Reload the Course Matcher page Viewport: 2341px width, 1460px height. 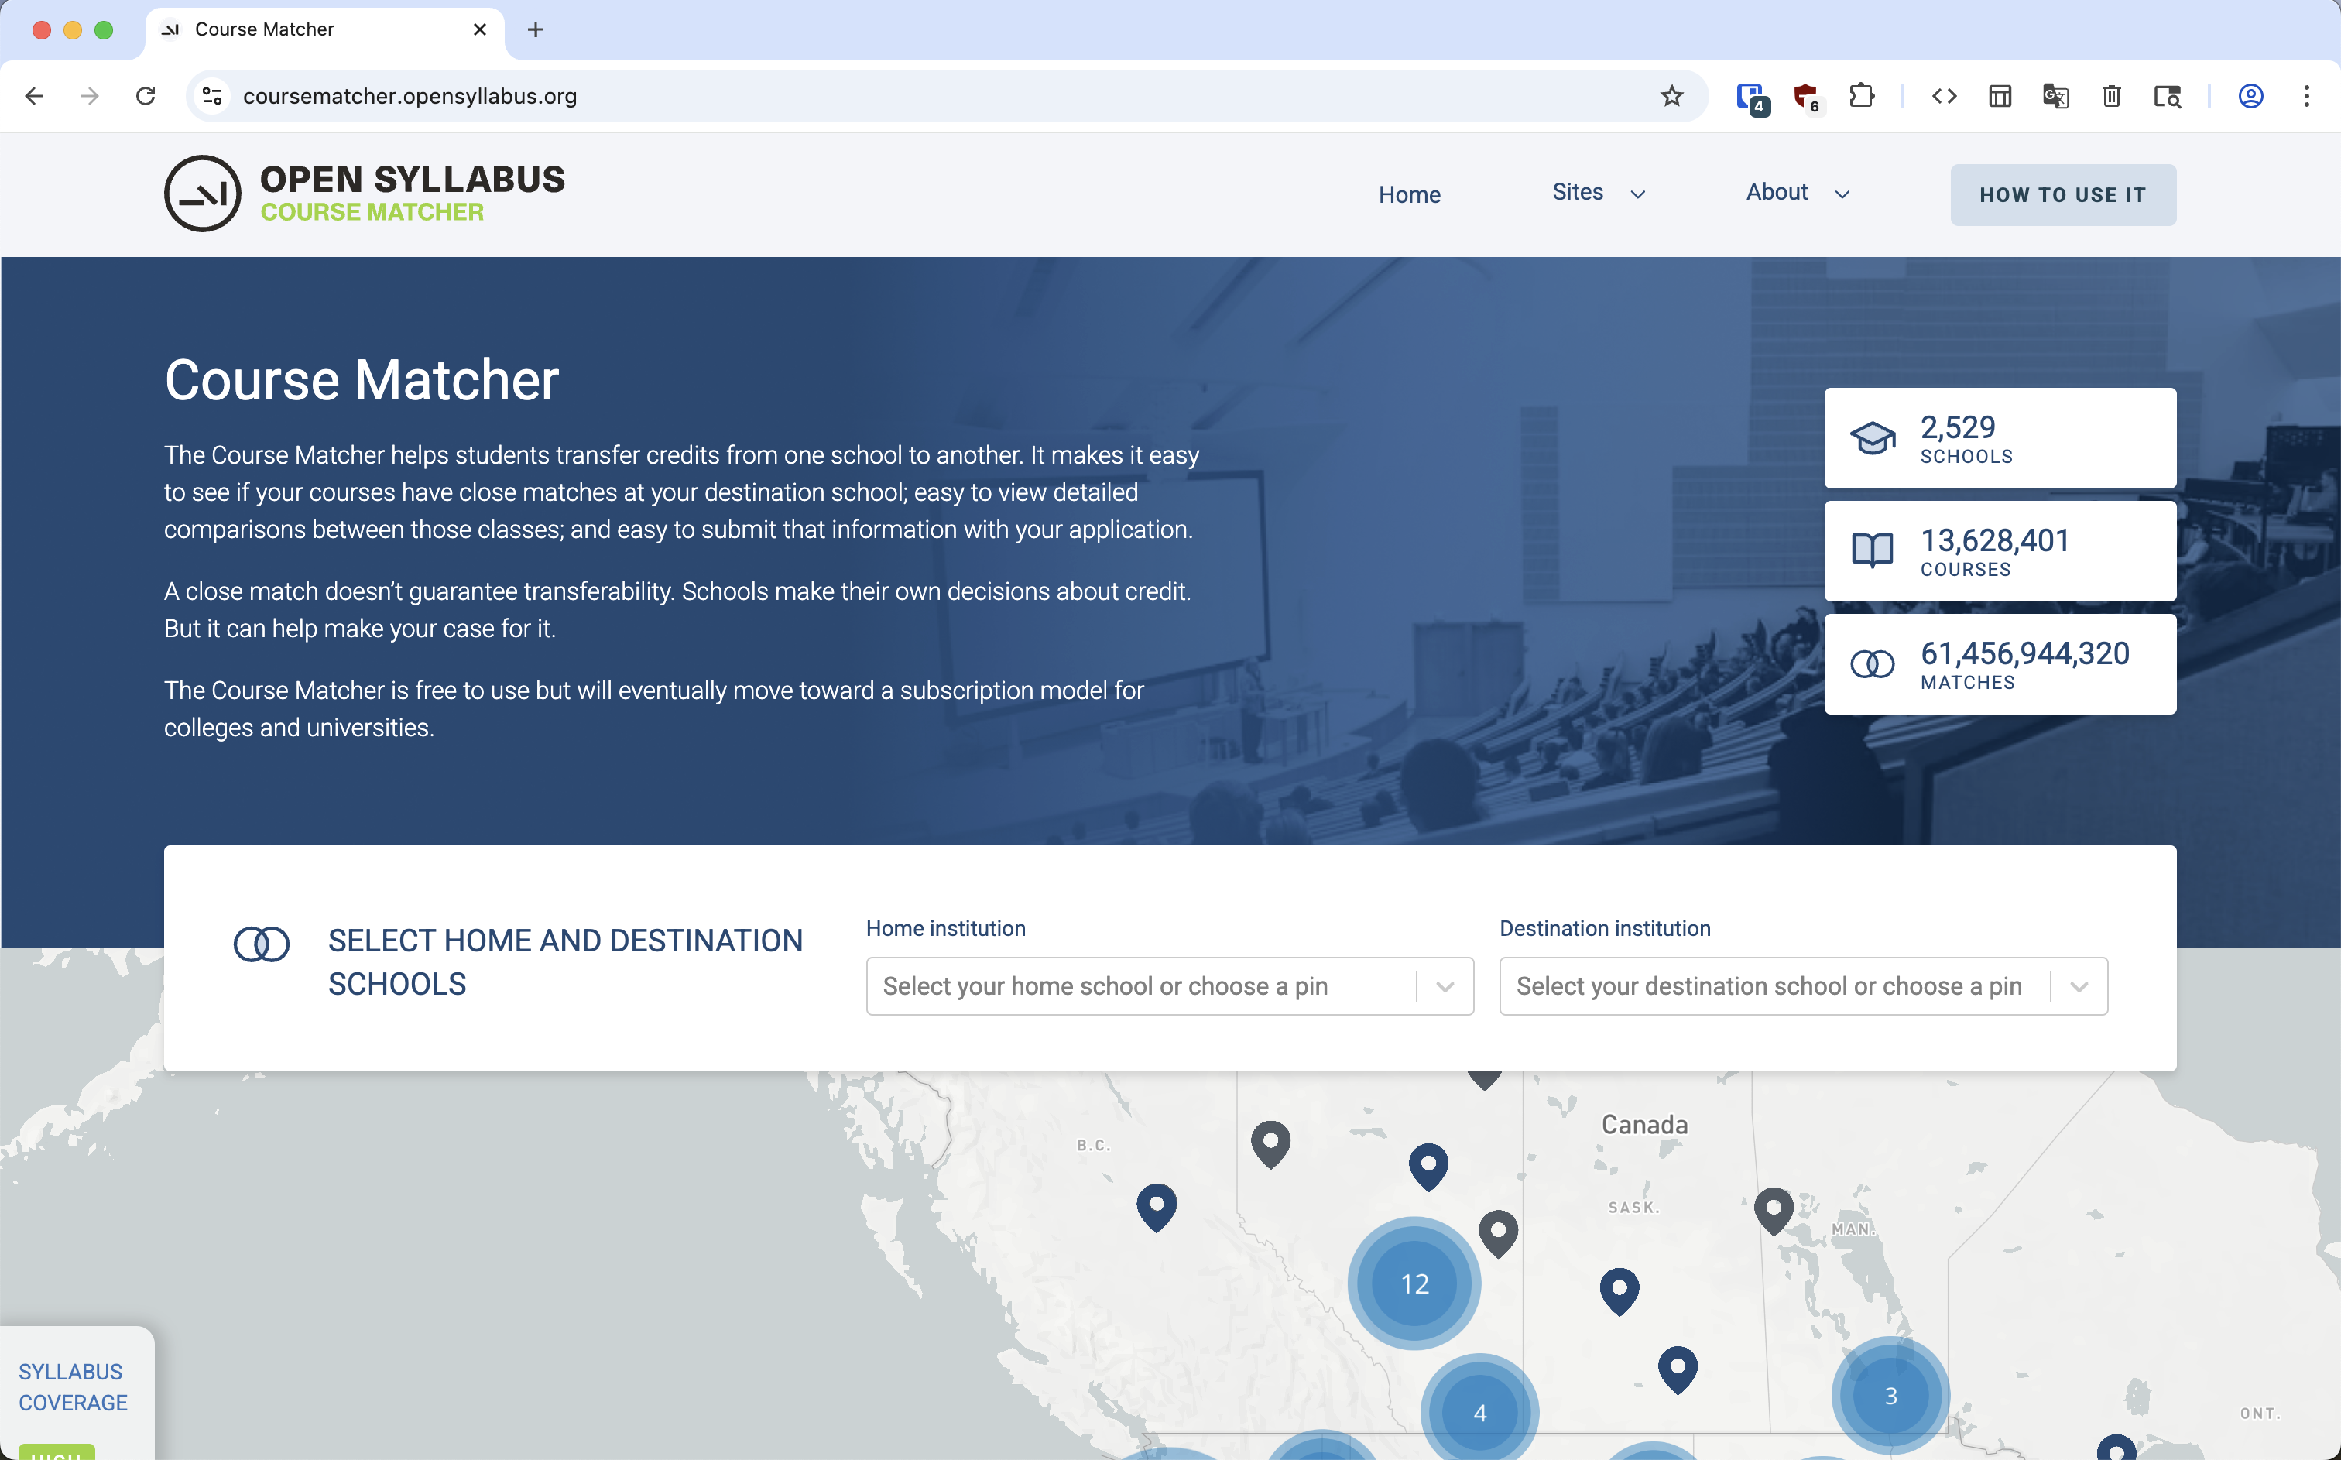146,95
